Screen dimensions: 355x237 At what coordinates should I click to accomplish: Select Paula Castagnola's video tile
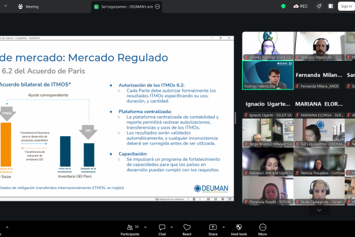319,191
